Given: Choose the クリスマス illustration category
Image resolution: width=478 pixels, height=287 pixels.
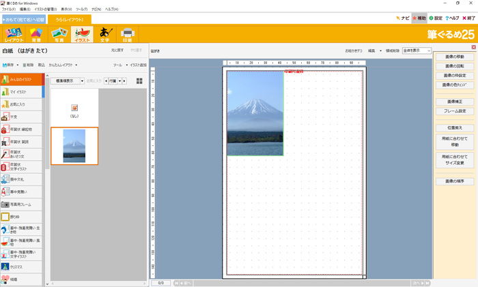Looking at the screenshot, I should [x=22, y=266].
